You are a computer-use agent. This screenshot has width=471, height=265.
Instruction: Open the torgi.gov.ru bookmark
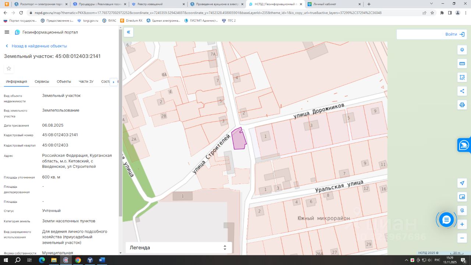(88, 21)
